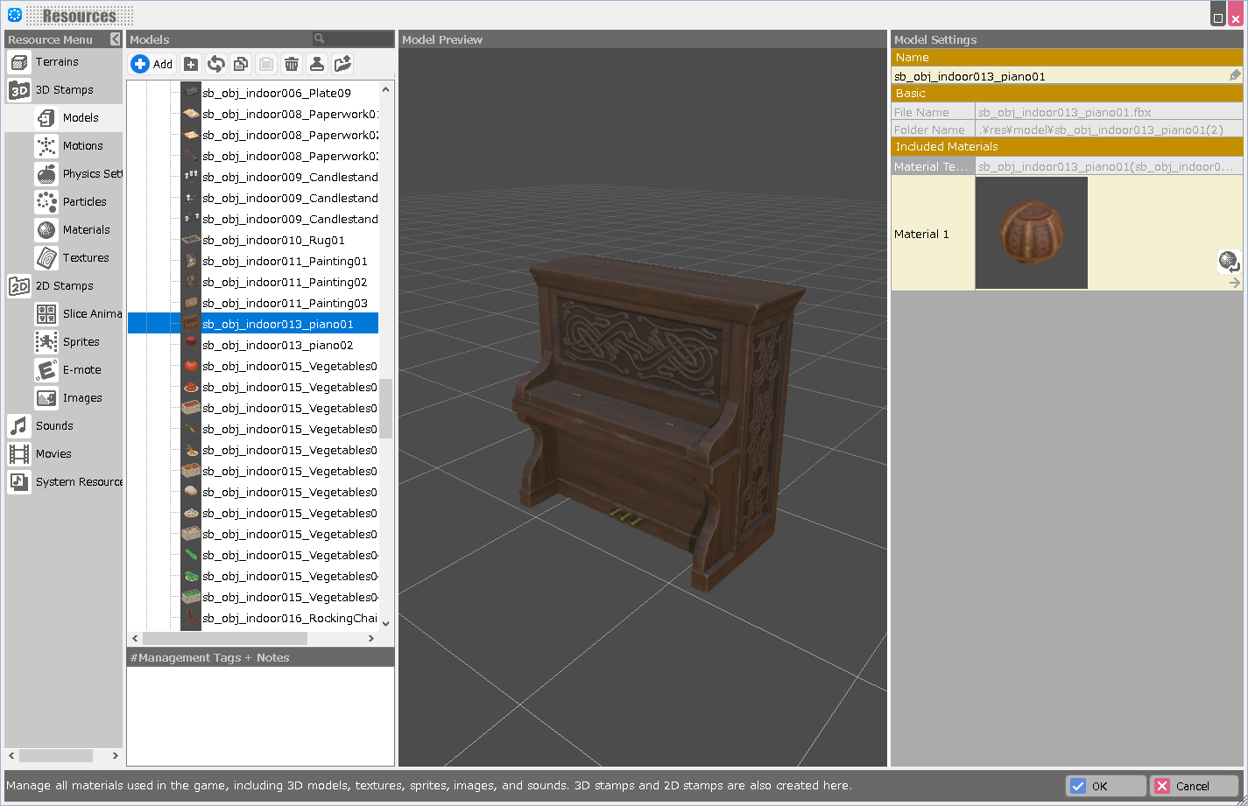Click the reload/refresh model icon

pyautogui.click(x=216, y=64)
